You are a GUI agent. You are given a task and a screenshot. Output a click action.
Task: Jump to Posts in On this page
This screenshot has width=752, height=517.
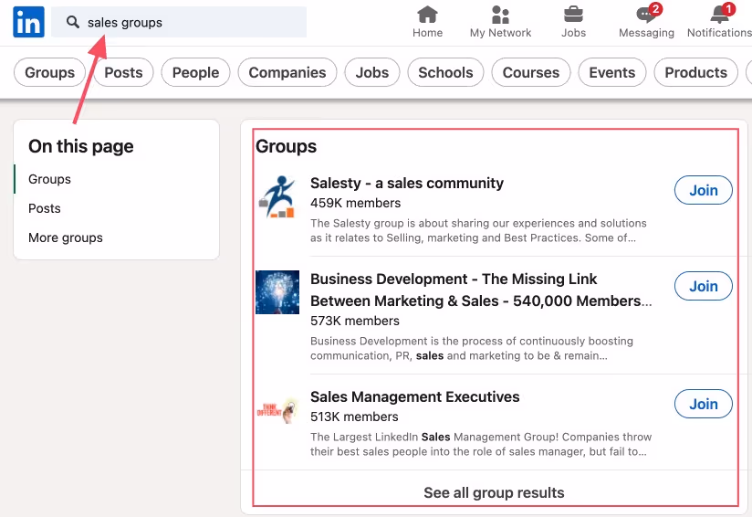click(45, 208)
